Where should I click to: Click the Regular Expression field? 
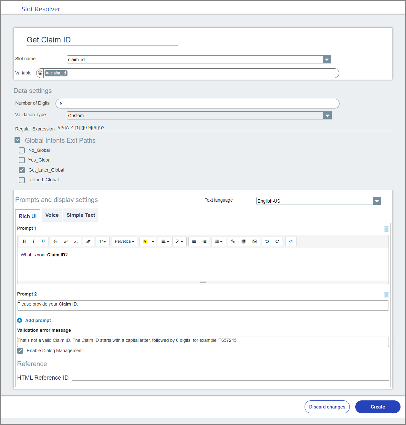point(224,128)
